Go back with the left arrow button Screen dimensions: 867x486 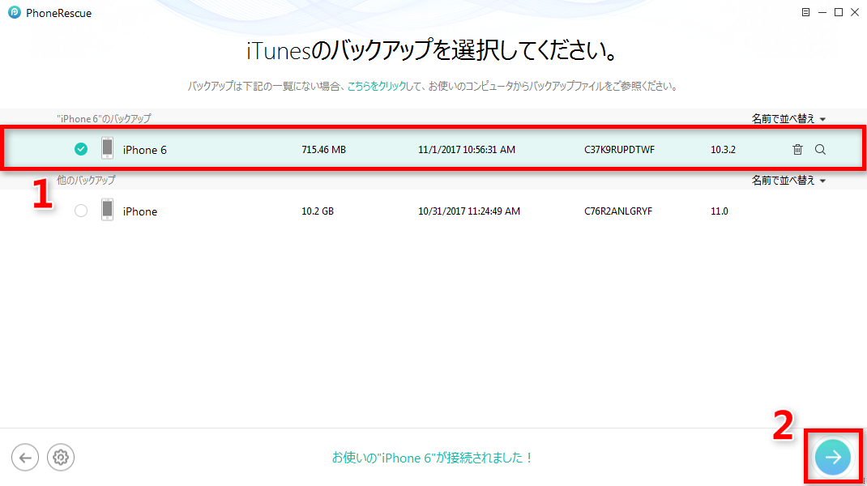[x=25, y=458]
